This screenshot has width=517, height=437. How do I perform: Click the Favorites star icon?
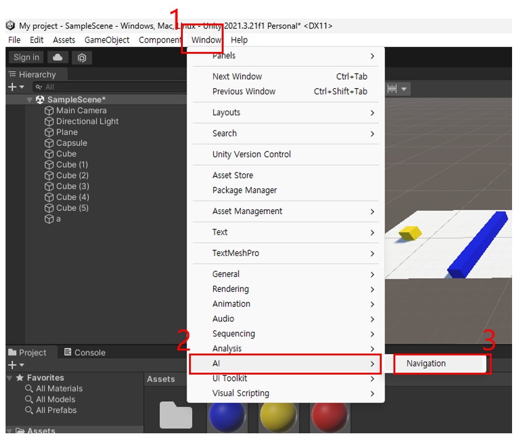click(20, 378)
